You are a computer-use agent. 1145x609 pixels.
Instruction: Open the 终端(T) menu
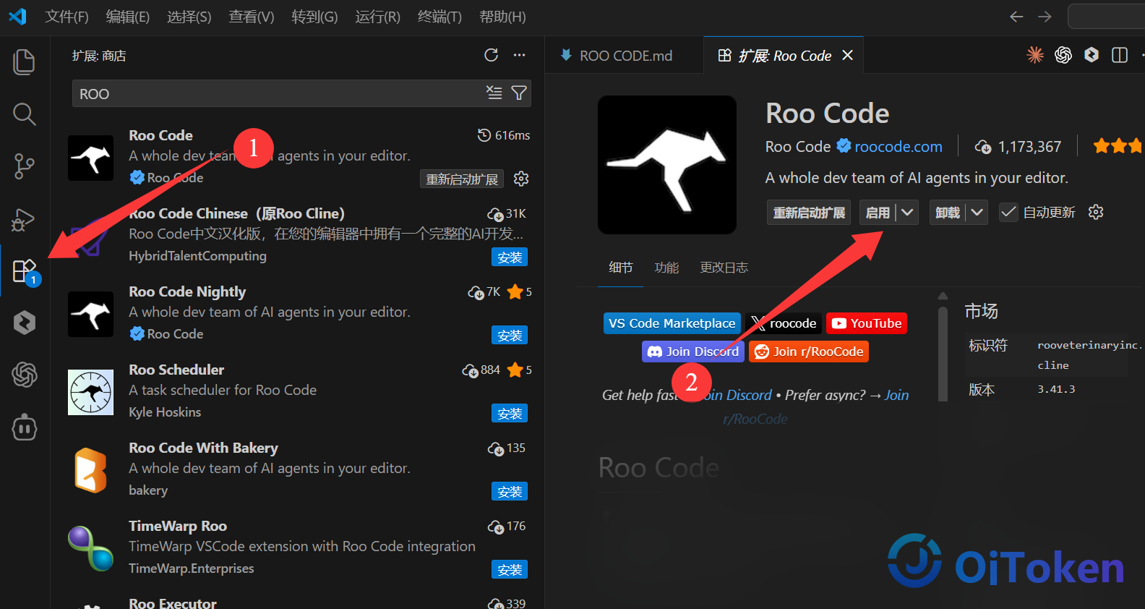439,17
